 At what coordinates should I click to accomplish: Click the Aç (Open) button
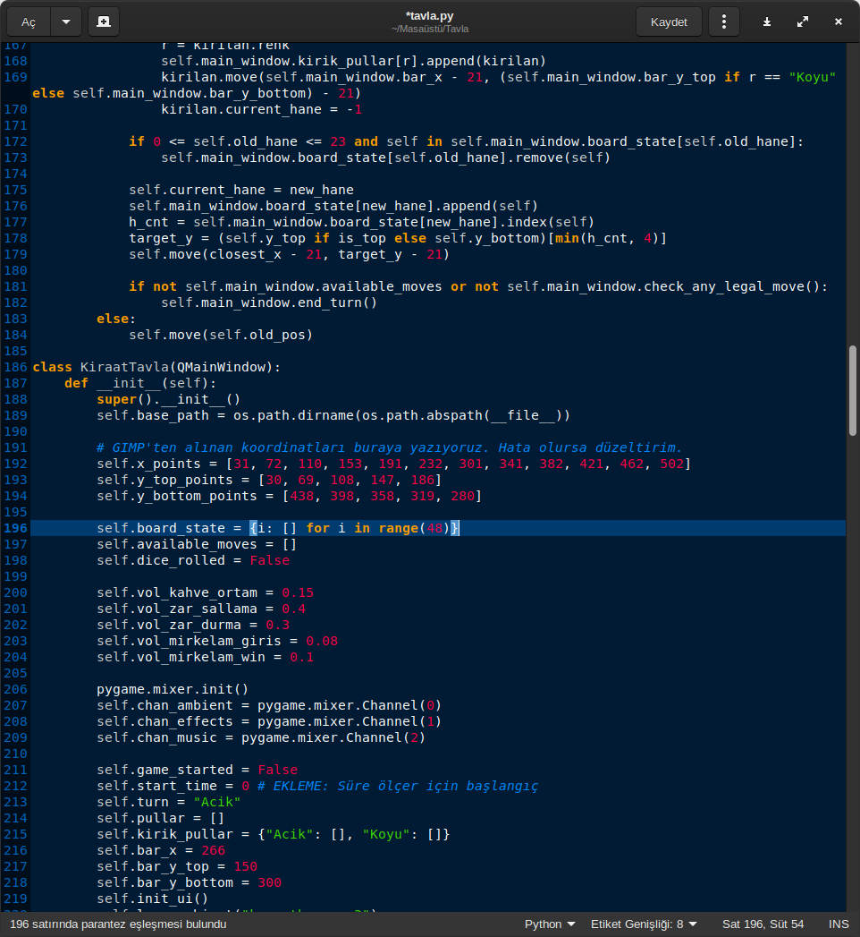click(x=29, y=21)
